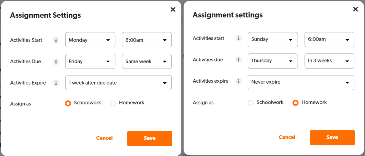Choose the selected Homework radio in right dialog
The image size is (365, 156).
pos(296,103)
